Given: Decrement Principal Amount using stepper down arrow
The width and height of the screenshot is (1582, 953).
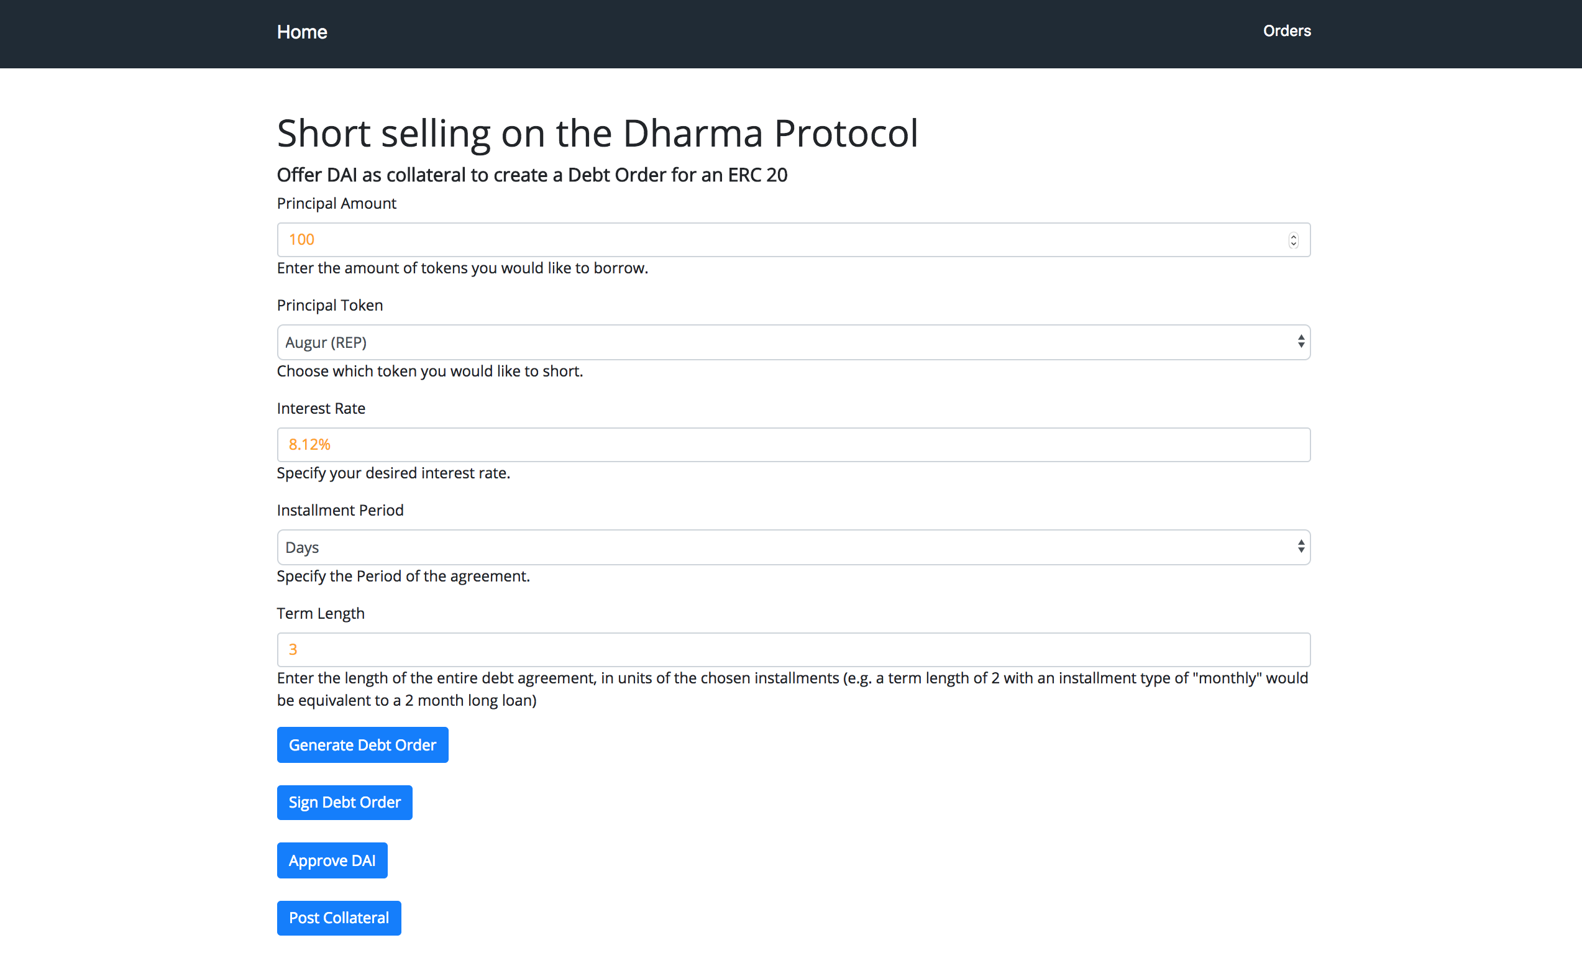Looking at the screenshot, I should [x=1293, y=244].
